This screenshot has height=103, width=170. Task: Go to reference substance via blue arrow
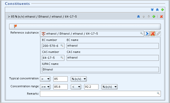coord(147,34)
